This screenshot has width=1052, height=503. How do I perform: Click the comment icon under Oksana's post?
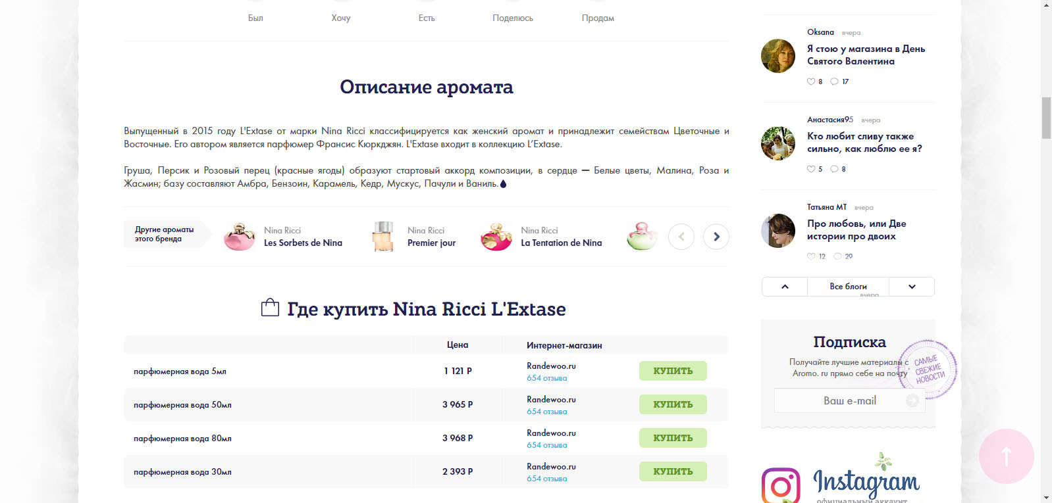[x=834, y=82]
